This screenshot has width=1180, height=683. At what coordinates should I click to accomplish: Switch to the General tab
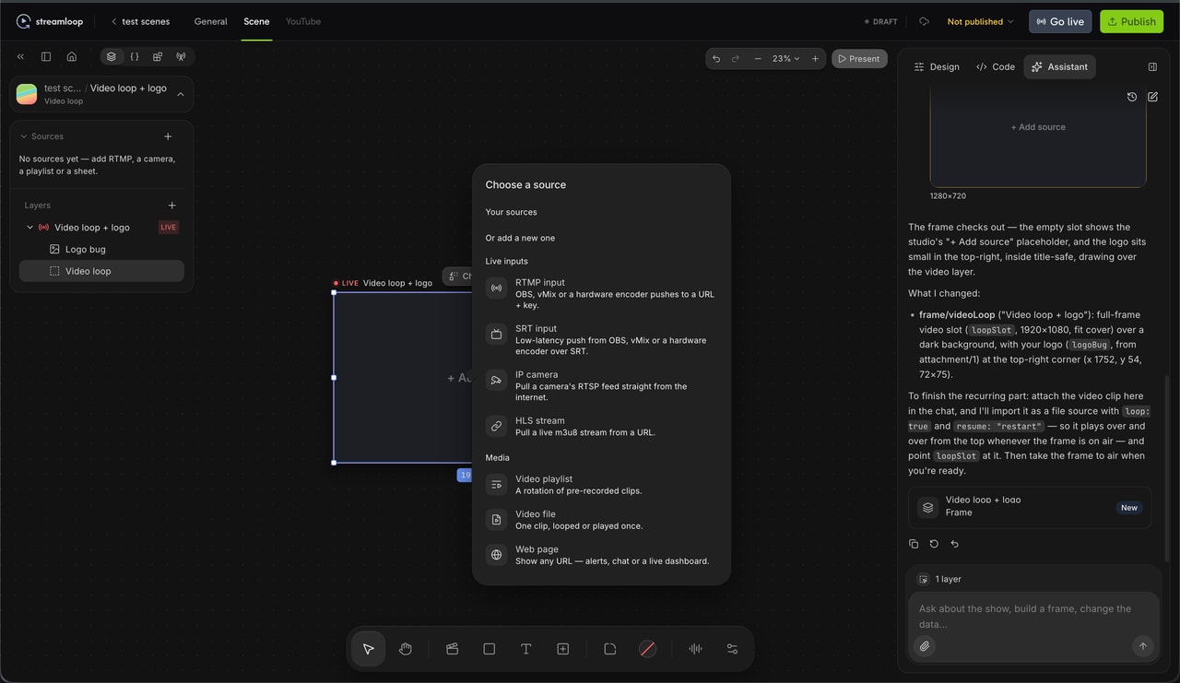point(210,21)
